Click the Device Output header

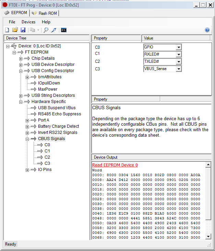tap(151, 157)
